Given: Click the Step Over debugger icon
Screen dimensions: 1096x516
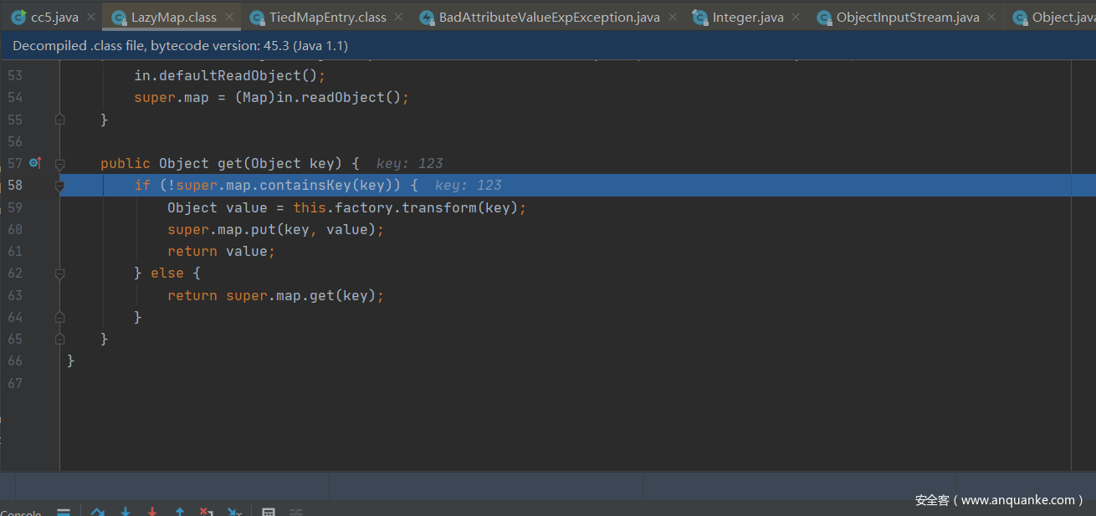Looking at the screenshot, I should pos(97,512).
